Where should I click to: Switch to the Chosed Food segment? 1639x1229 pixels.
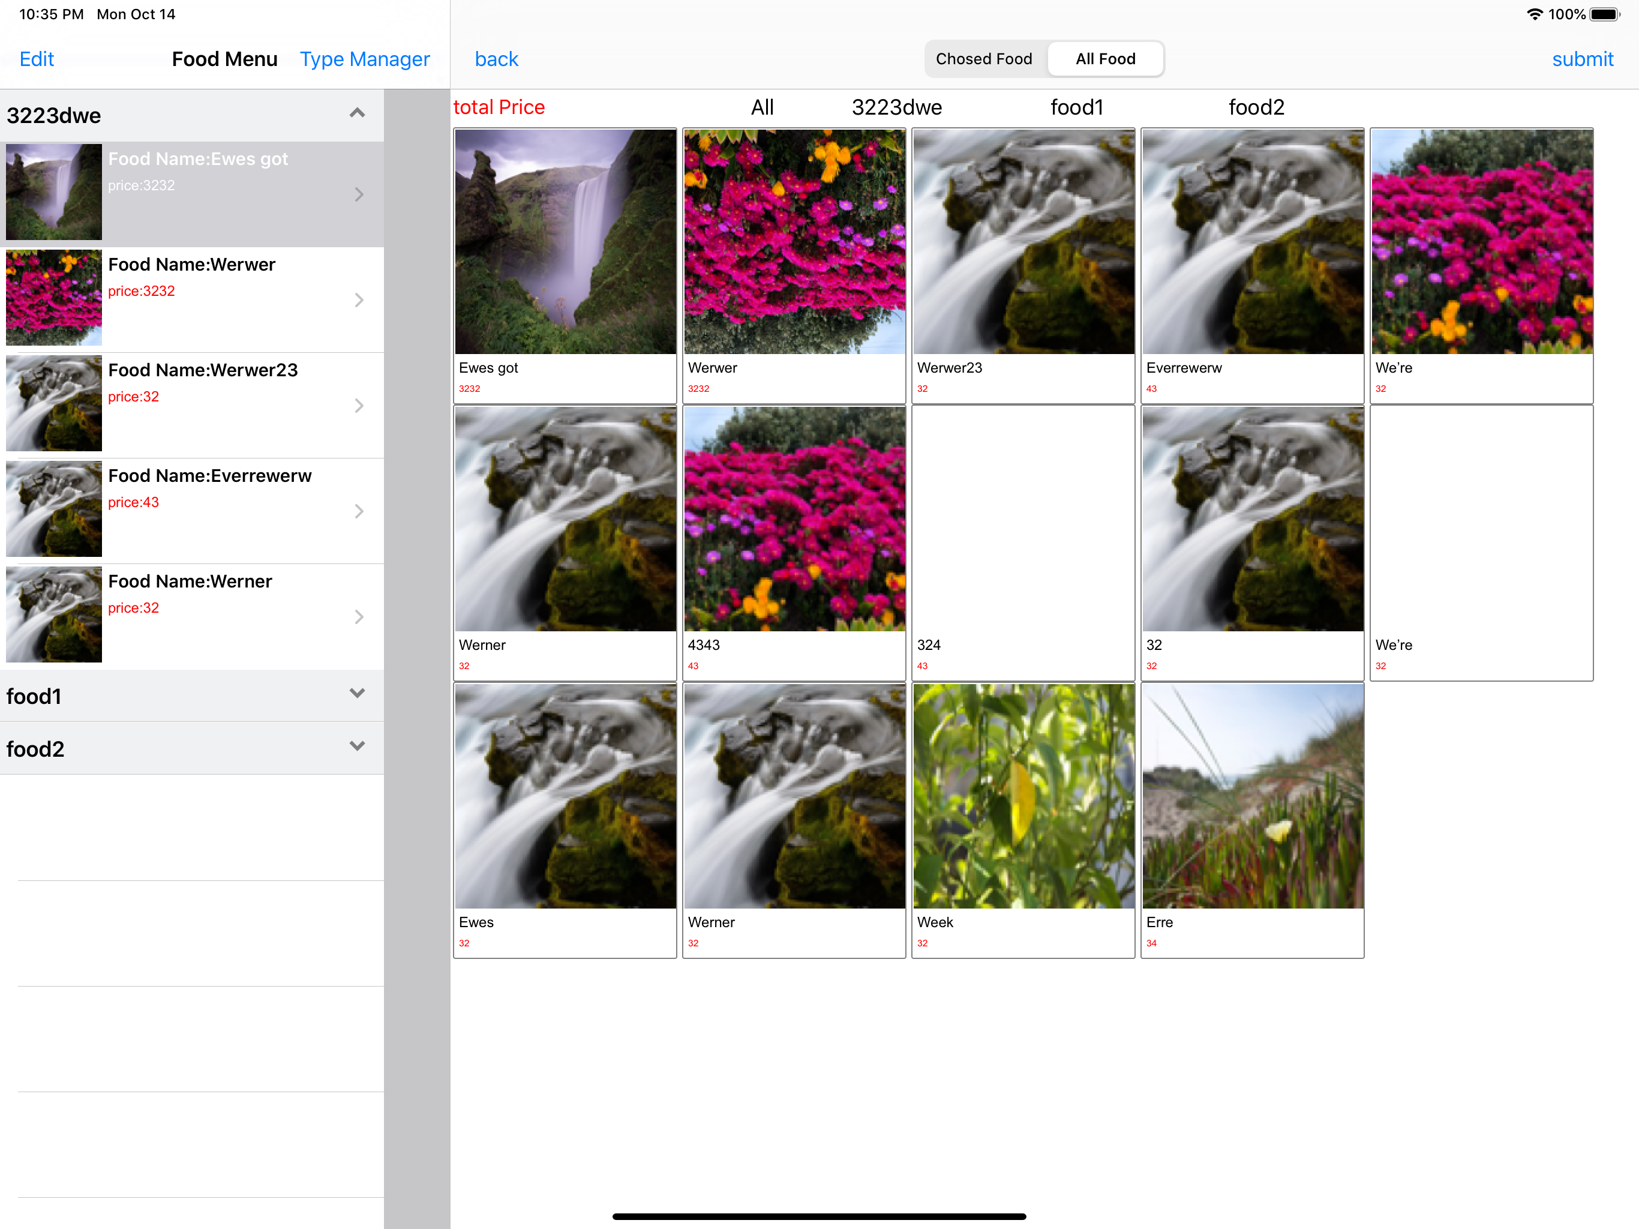(984, 59)
